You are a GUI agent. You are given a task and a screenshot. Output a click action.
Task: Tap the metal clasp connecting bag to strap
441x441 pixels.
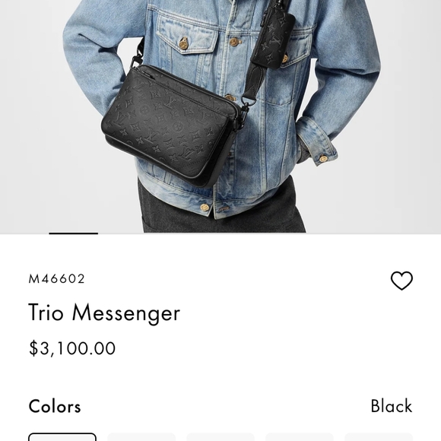(x=244, y=108)
